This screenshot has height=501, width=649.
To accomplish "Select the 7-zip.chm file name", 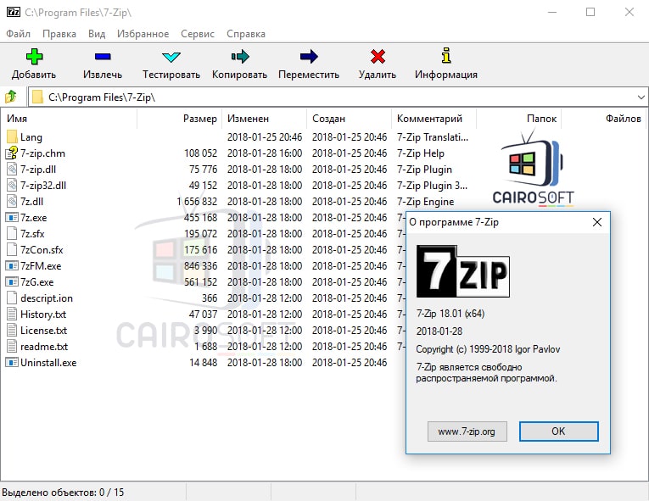I will pos(42,153).
